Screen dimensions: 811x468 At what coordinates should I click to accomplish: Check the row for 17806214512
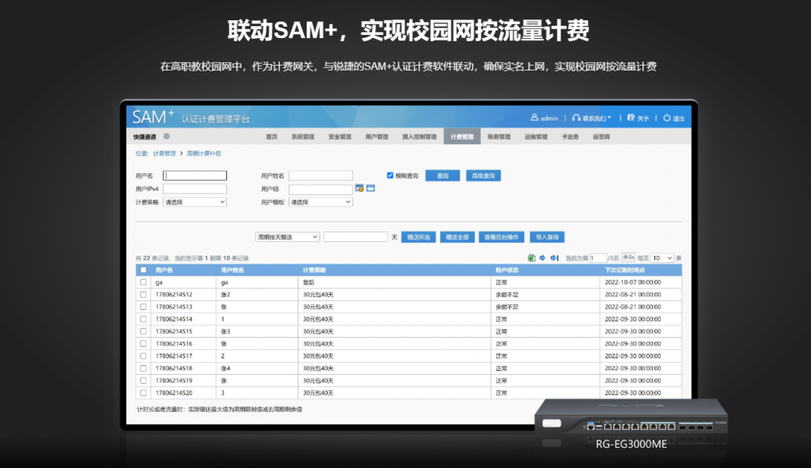(144, 295)
